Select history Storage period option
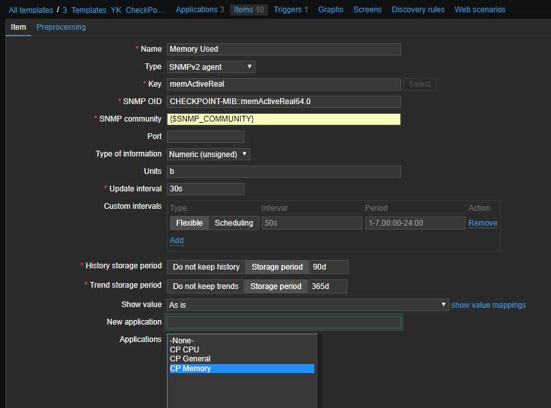 [x=277, y=267]
